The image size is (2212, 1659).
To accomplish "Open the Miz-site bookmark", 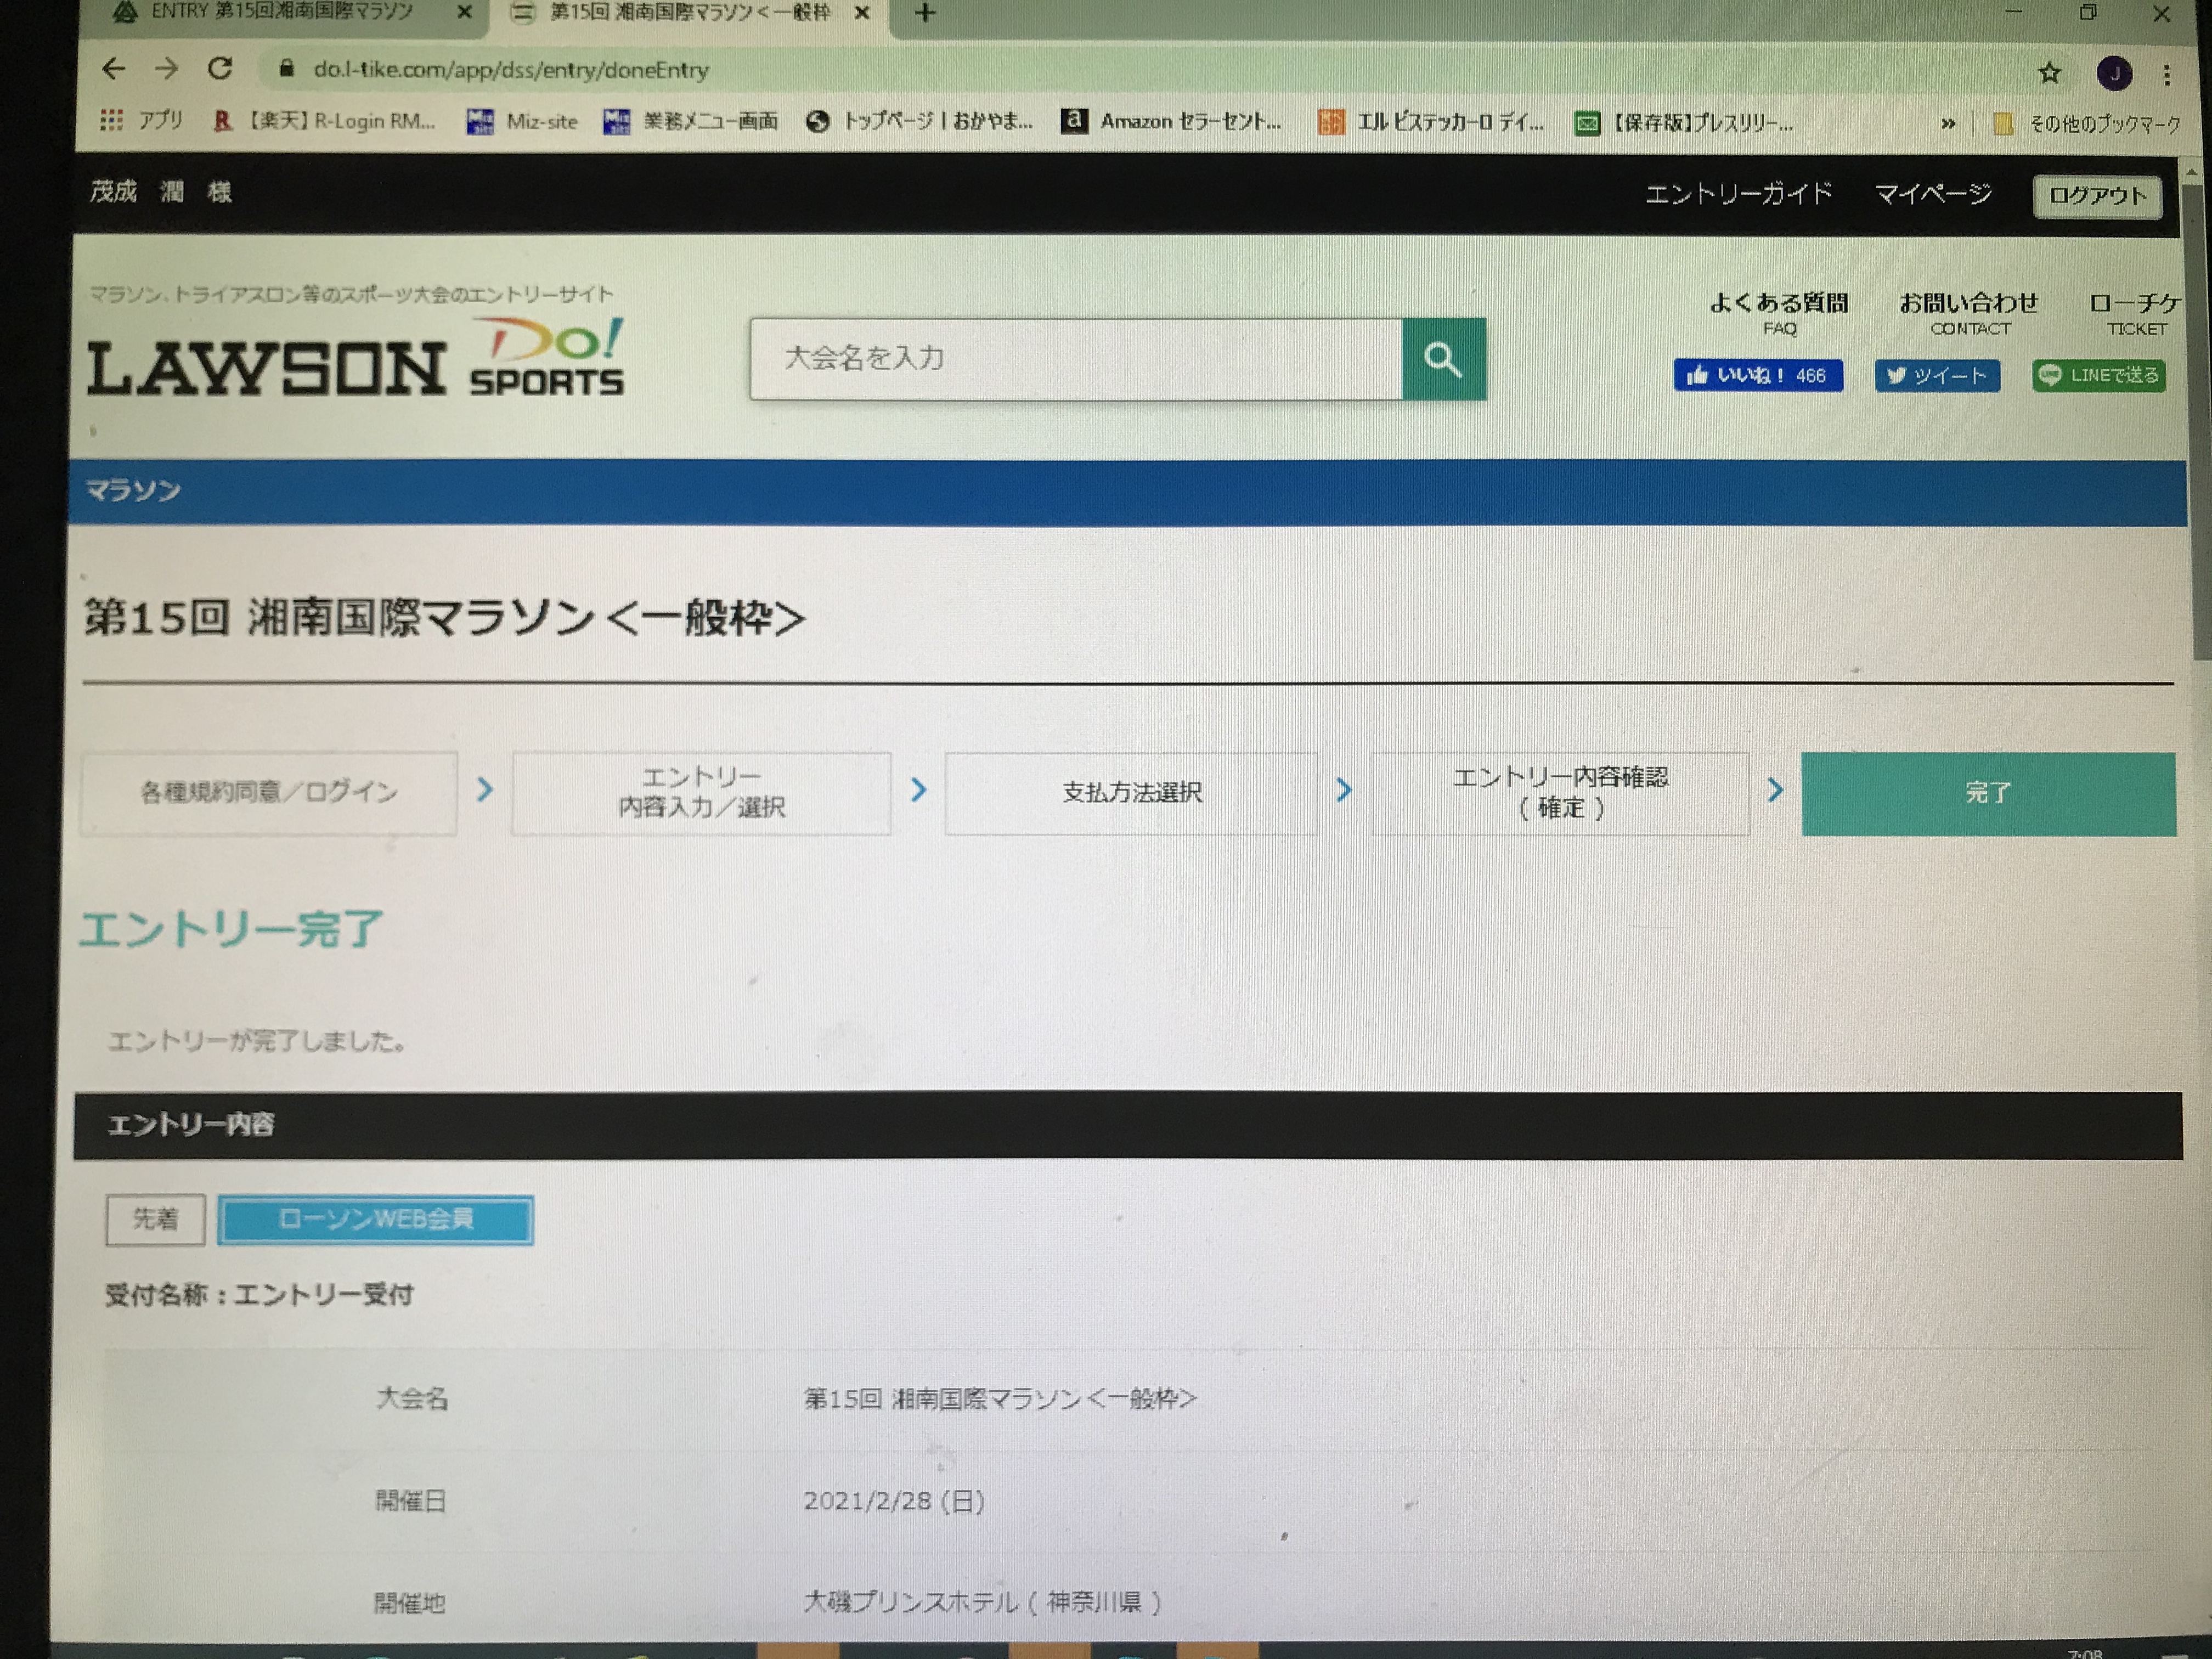I will coord(523,121).
